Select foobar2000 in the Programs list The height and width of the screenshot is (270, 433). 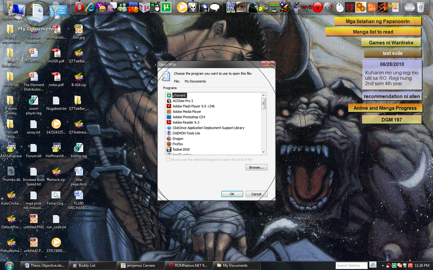pos(181,149)
